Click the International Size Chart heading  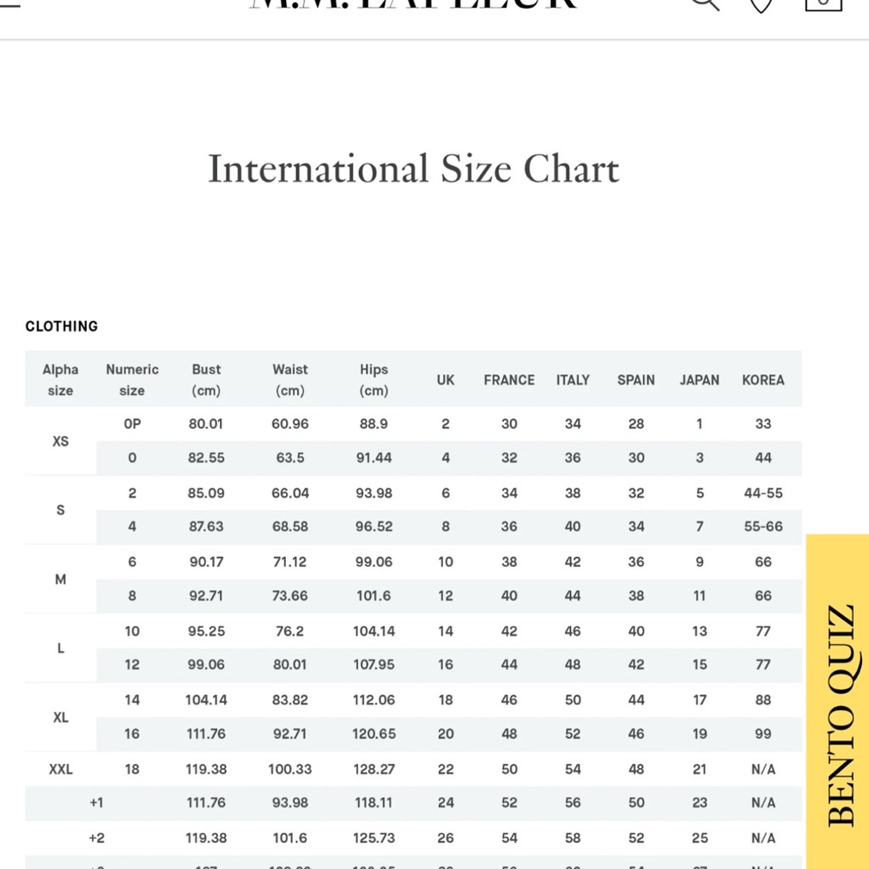(x=414, y=169)
